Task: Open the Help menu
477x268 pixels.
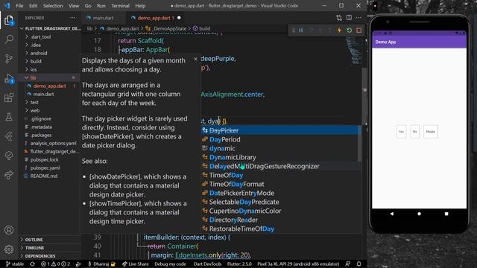Action: (x=140, y=5)
